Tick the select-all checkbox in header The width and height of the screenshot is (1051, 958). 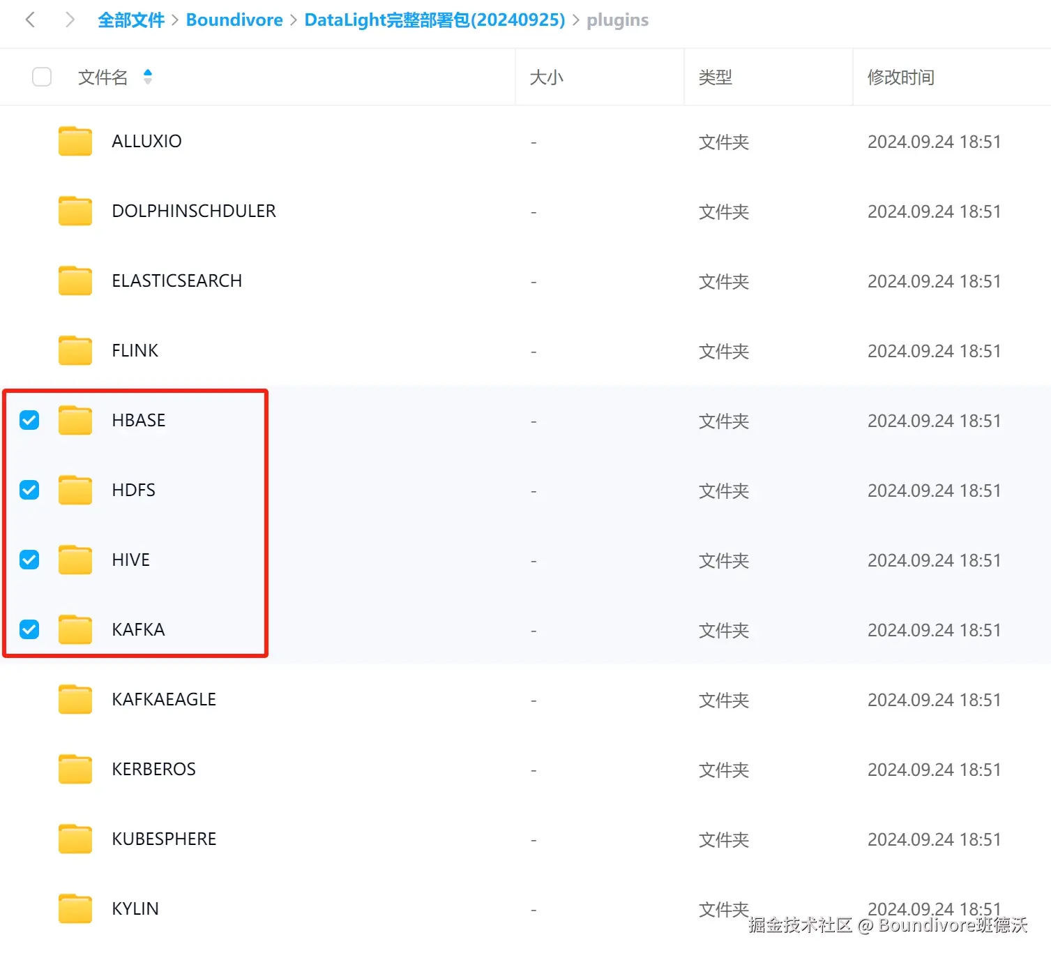click(42, 77)
